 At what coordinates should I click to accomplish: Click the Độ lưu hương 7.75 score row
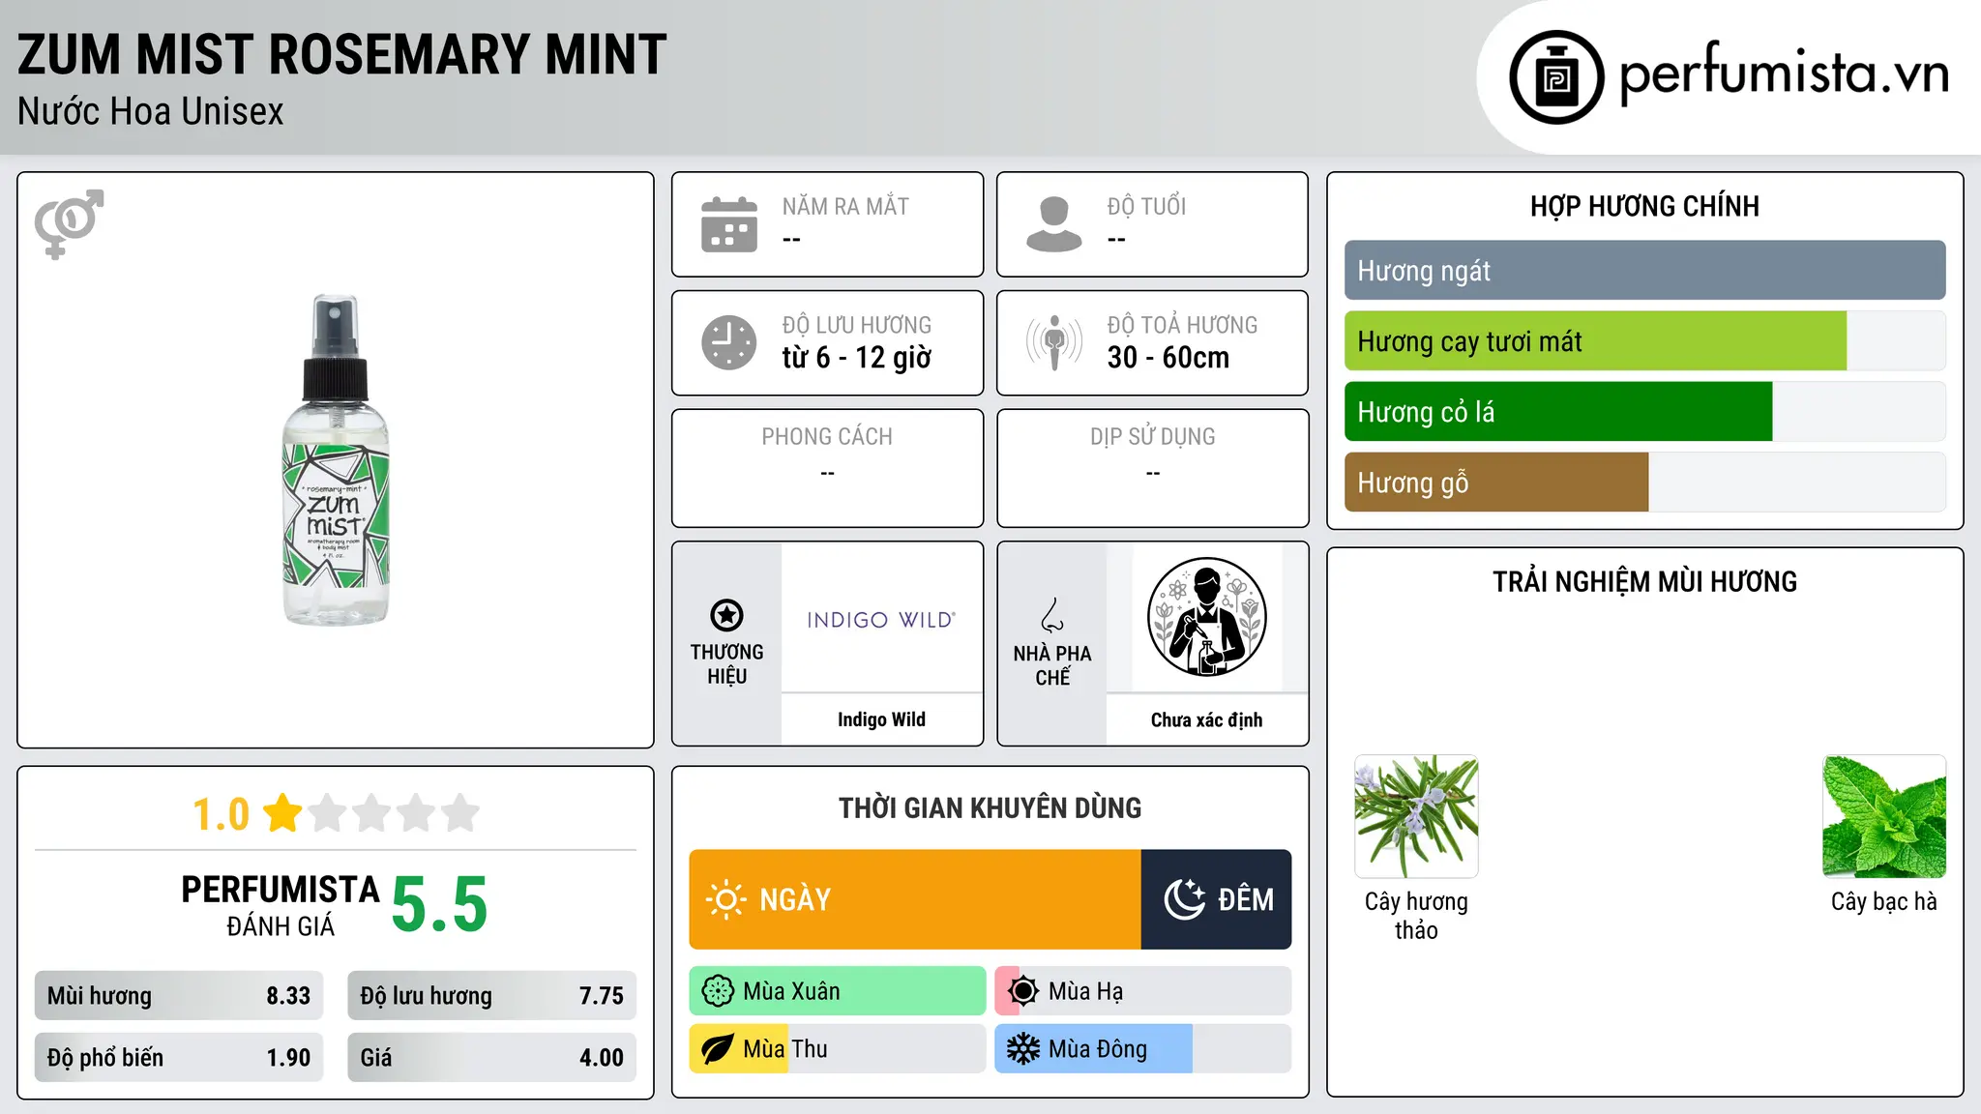point(491,996)
